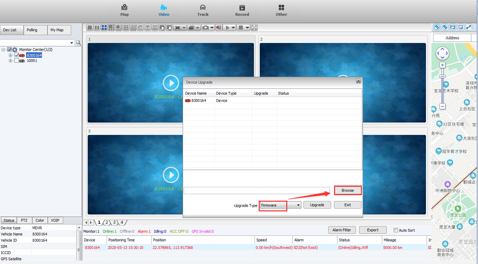Open the Map tab
Screen dimensions: 478x264
pos(124,11)
